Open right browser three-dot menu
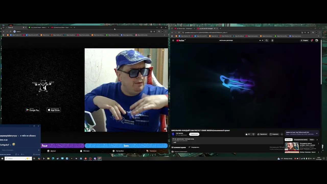Image resolution: width=327 pixels, height=184 pixels. pos(320,32)
